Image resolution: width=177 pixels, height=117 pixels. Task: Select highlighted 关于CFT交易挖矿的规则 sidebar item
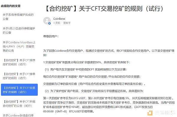[x=19, y=90]
